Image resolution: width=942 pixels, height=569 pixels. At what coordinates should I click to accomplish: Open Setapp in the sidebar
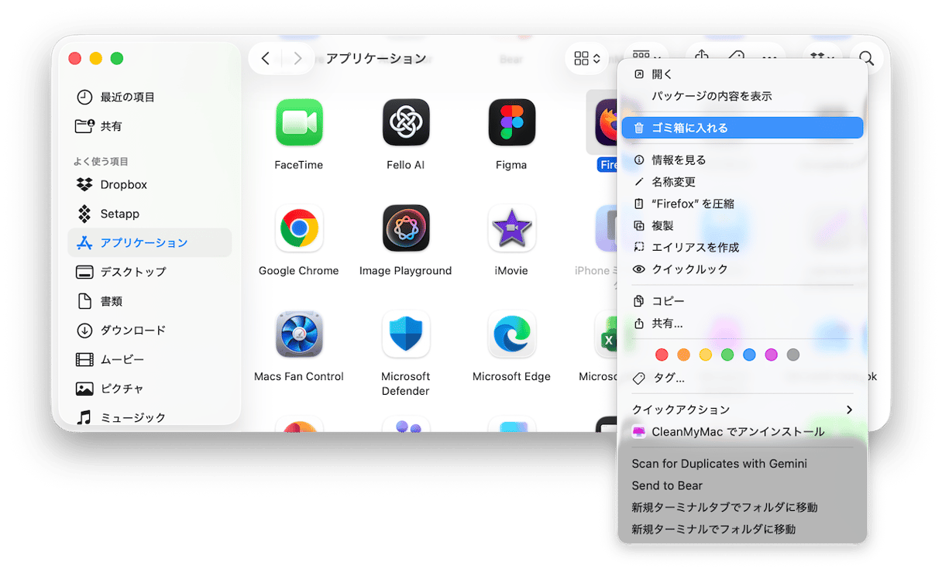click(150, 214)
